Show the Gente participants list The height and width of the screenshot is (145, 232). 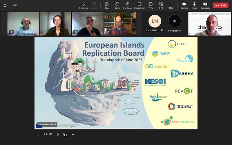(x=117, y=6)
